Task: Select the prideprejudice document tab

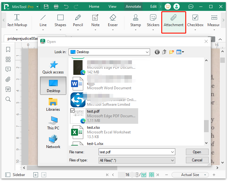Action: click(x=22, y=39)
